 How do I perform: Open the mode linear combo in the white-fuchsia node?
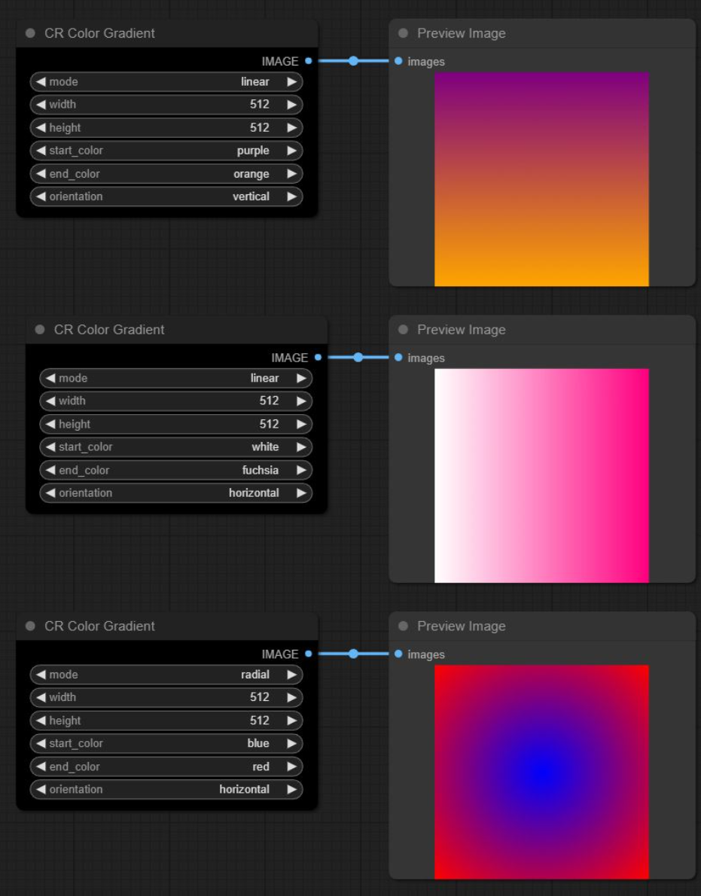tap(176, 378)
